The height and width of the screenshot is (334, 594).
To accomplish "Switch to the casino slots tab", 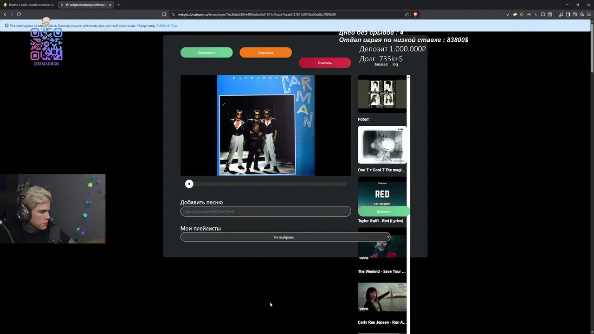I will [29, 5].
